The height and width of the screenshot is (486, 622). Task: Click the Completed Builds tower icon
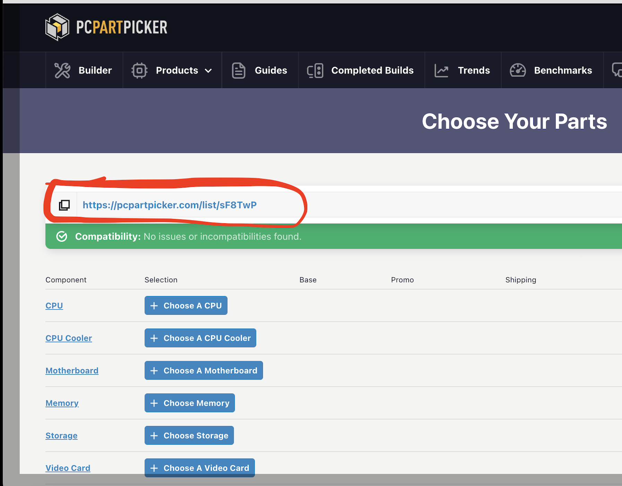[315, 70]
